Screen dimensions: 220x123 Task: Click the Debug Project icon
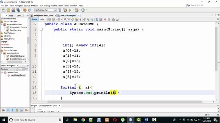coord(77,10)
